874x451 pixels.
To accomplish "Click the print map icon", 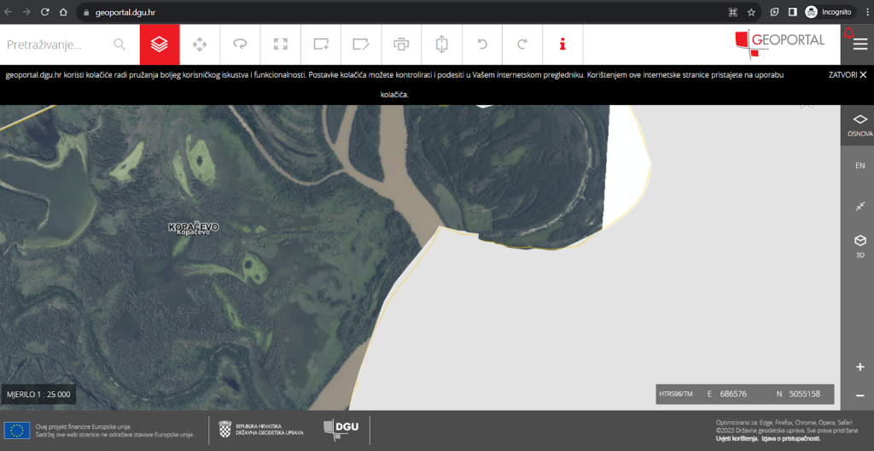I will point(401,44).
